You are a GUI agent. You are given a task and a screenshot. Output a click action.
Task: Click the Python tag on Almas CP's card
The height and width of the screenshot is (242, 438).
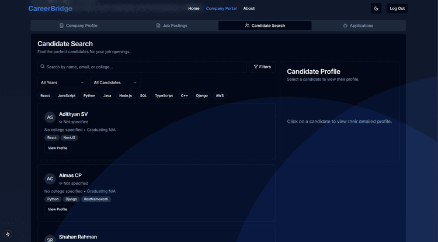[x=53, y=199]
